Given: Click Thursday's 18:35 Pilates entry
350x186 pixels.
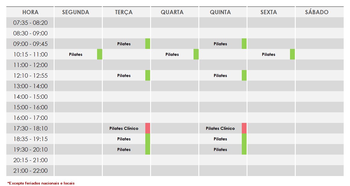Looking at the screenshot, I should click(x=220, y=139).
